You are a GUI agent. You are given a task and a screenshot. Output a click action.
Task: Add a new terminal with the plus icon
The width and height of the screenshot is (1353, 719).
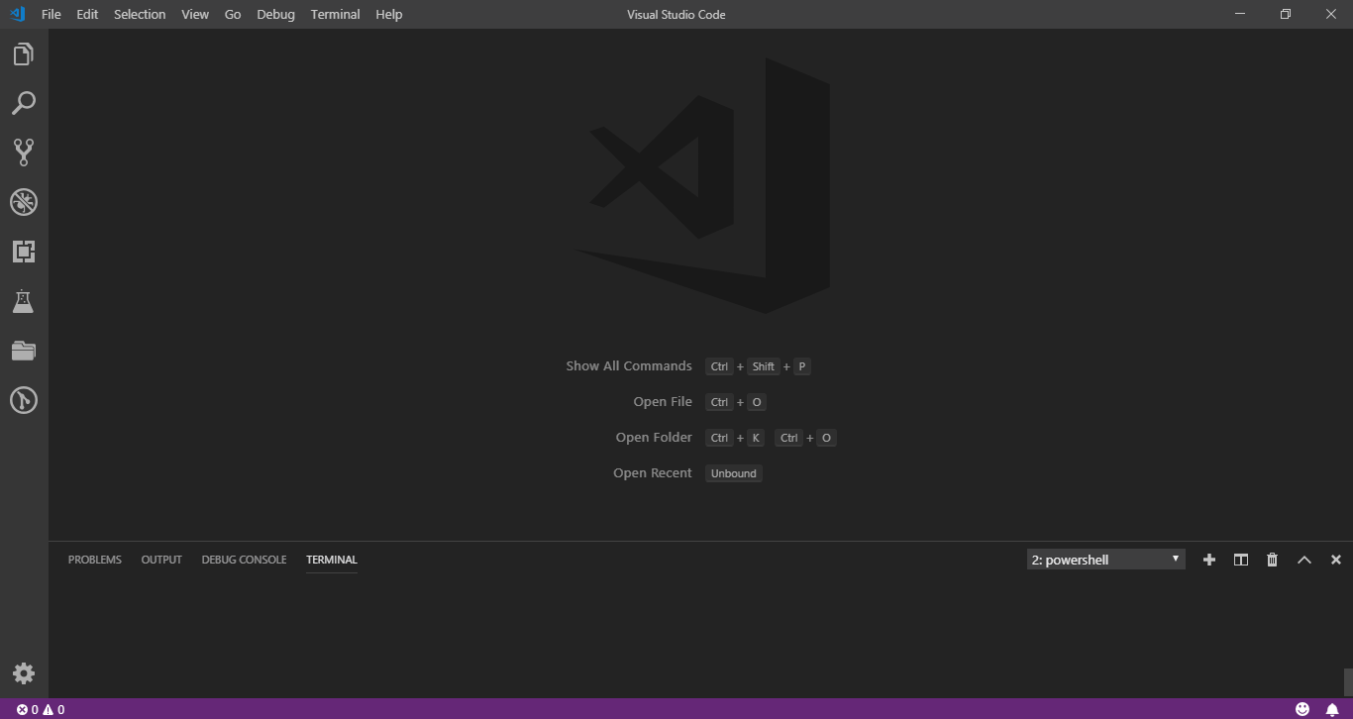1208,560
